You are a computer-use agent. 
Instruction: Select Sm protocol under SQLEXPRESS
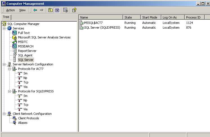click(25, 96)
